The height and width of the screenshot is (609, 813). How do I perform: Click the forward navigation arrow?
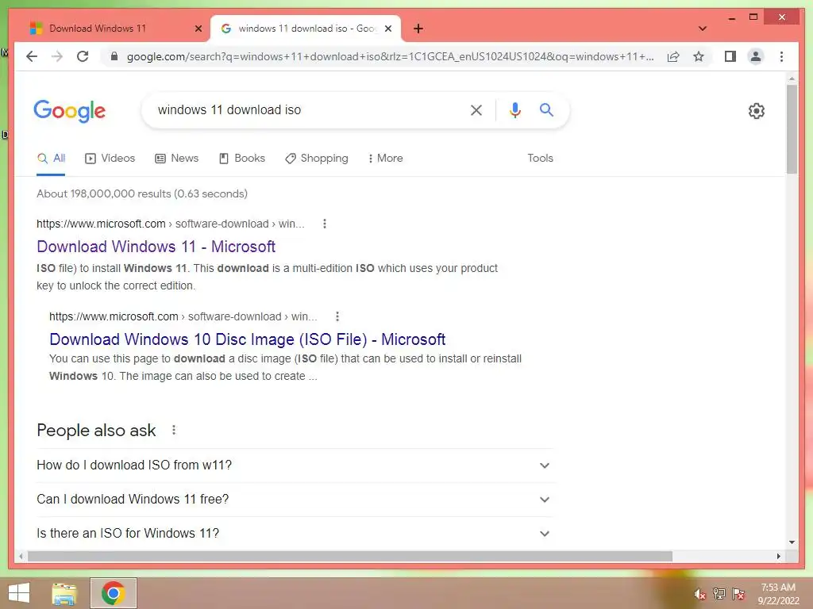57,56
